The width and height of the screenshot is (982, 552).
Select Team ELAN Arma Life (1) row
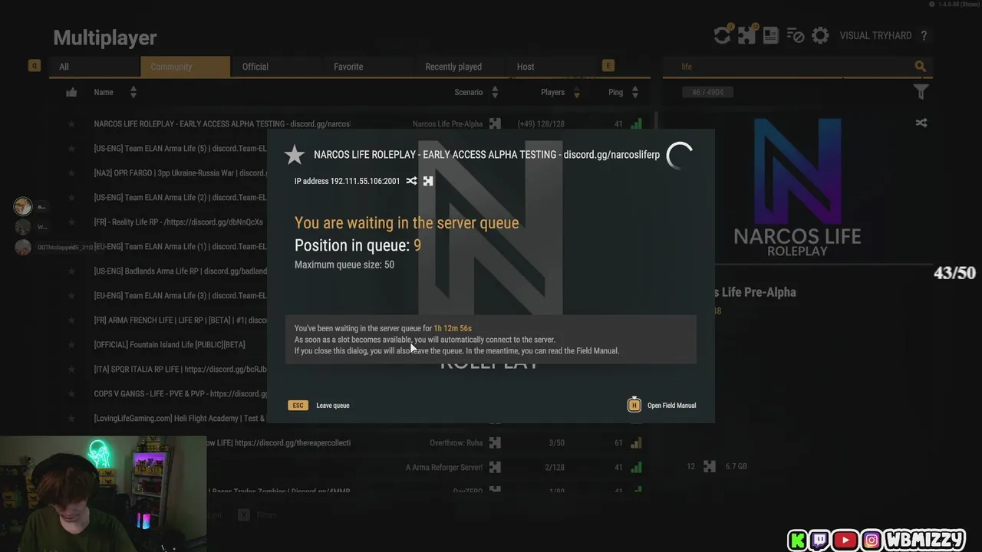(x=180, y=246)
